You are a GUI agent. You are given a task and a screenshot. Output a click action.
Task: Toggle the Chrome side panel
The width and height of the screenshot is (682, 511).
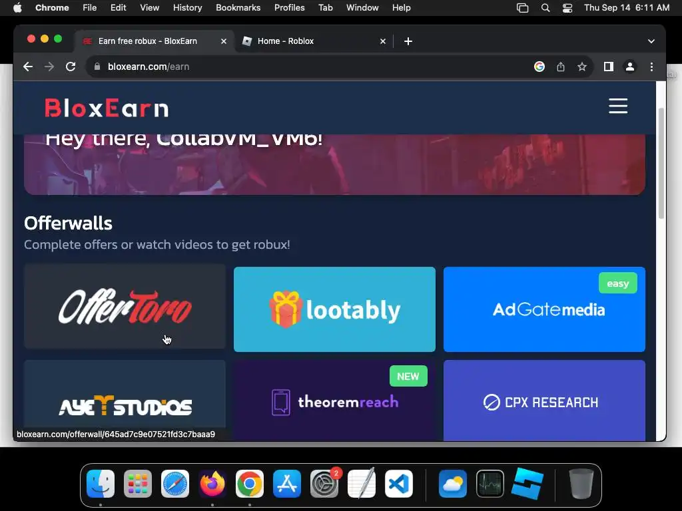(x=609, y=67)
